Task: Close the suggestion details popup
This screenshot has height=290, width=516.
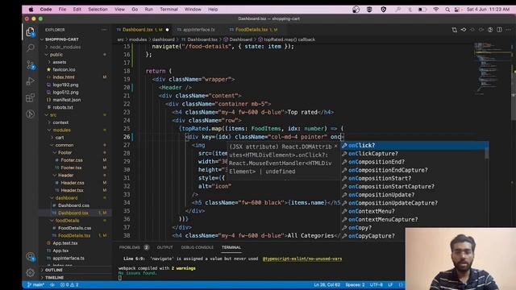Action: point(336,146)
